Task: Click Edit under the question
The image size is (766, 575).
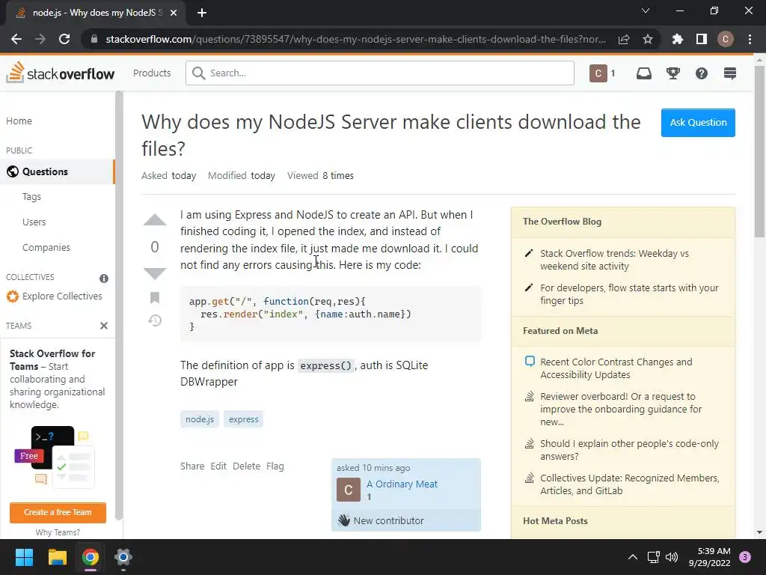Action: coord(218,466)
